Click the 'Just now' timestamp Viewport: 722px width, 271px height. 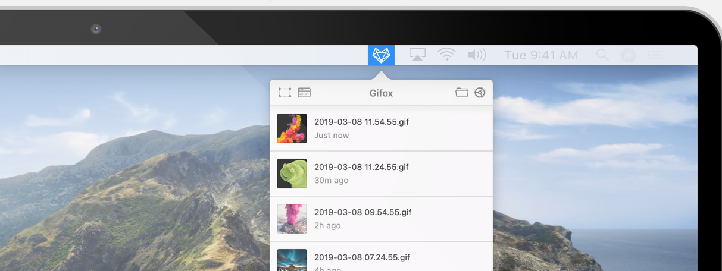[x=332, y=135]
